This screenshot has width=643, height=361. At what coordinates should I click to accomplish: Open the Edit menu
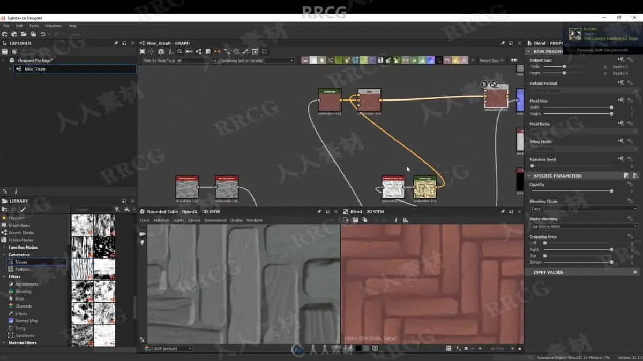point(19,26)
